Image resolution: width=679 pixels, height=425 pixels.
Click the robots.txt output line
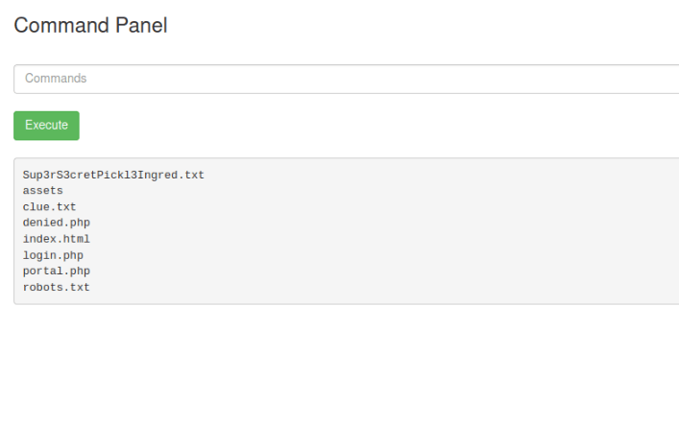click(x=57, y=288)
